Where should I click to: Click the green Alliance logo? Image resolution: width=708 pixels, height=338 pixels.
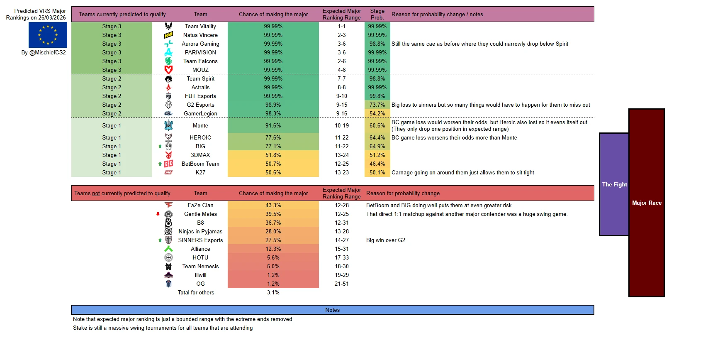(x=168, y=249)
